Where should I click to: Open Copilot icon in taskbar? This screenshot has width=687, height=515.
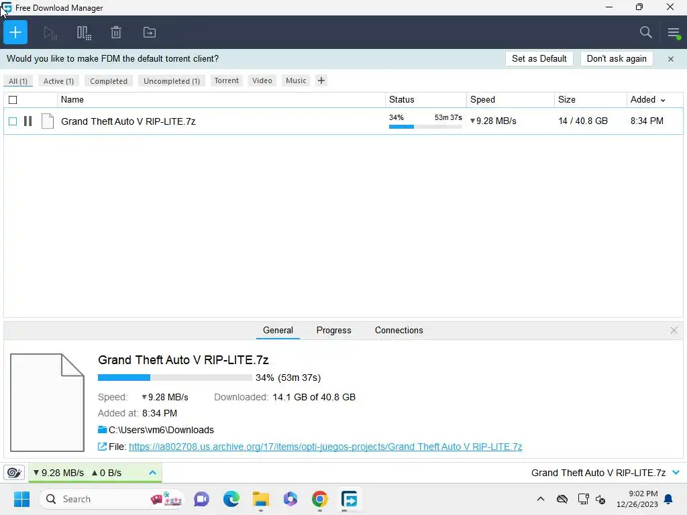(x=290, y=499)
